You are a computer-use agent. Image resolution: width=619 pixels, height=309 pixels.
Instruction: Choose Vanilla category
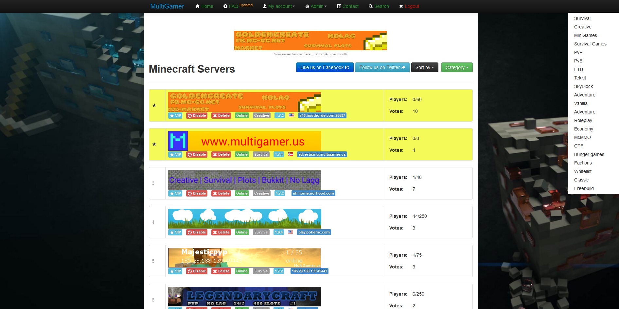[x=581, y=103]
